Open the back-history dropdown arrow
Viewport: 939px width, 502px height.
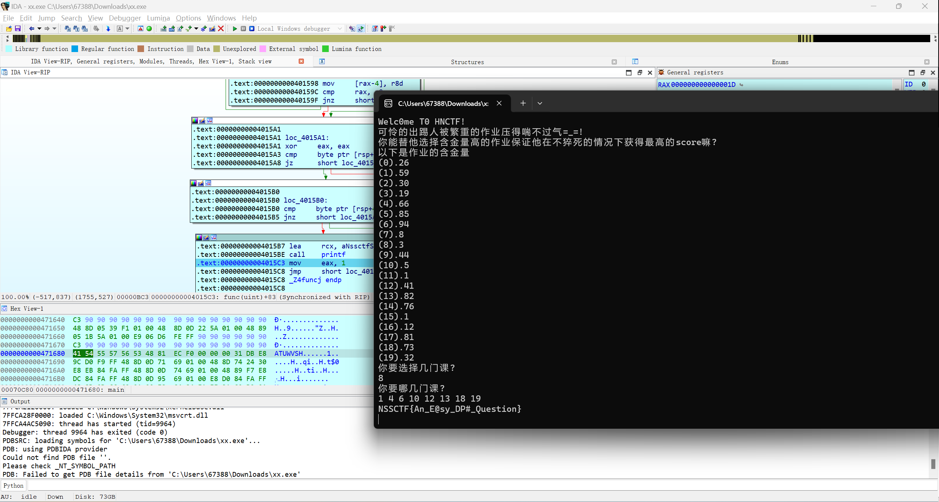[x=39, y=29]
